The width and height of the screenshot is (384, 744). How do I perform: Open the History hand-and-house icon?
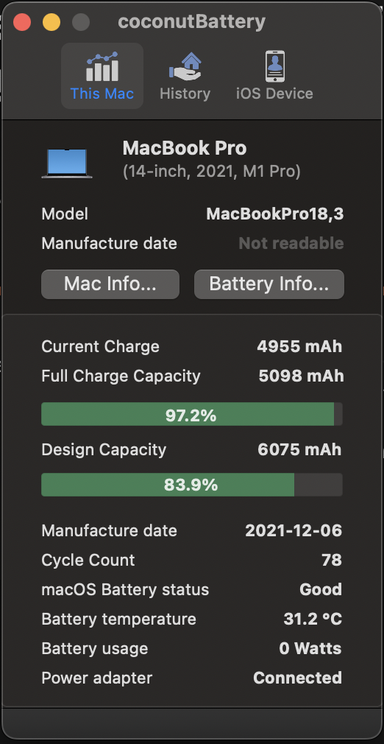[x=185, y=66]
